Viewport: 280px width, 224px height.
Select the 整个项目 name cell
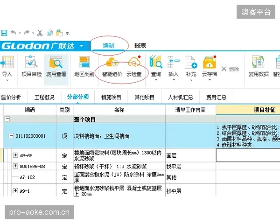tap(119, 119)
